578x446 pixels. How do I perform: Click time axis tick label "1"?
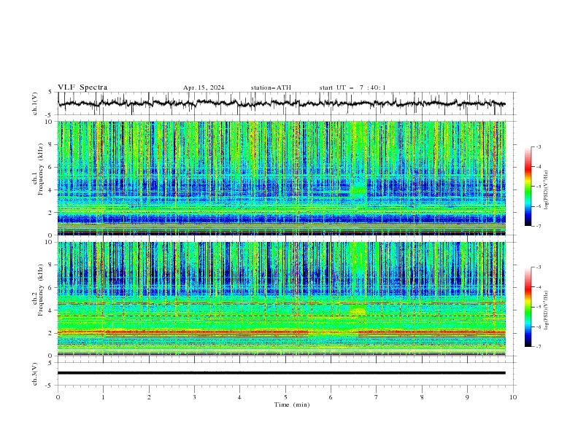click(x=103, y=397)
